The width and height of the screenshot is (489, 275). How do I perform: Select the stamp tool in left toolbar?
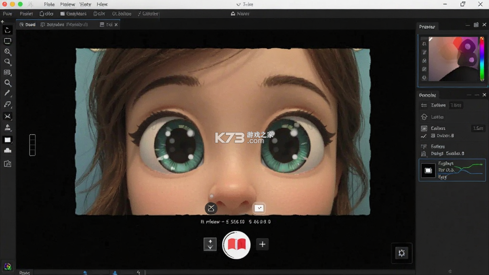[8, 127]
